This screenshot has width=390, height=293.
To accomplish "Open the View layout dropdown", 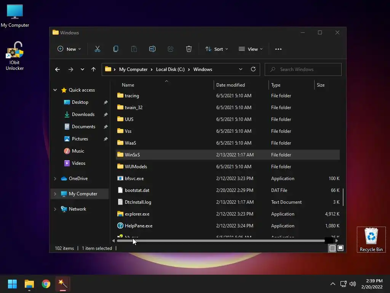I will (x=251, y=49).
